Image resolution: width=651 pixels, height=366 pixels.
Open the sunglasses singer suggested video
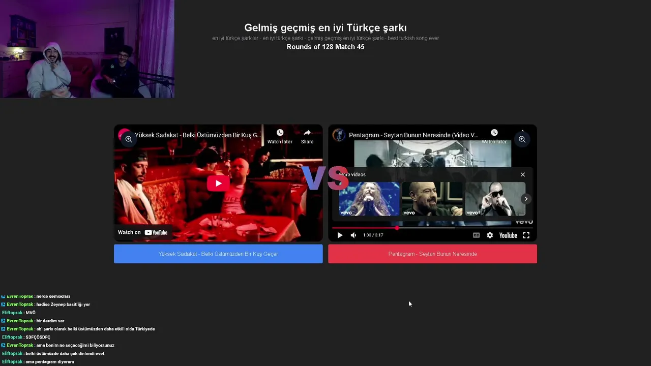pos(495,199)
